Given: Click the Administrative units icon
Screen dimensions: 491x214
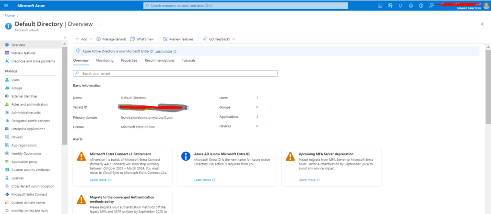Looking at the screenshot, I should (x=7, y=113).
